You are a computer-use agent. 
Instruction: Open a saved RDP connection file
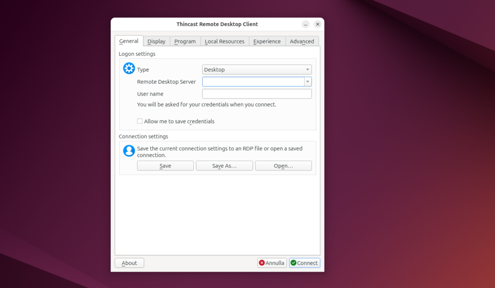pos(283,165)
